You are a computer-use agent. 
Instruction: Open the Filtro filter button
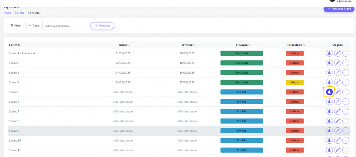[16, 26]
